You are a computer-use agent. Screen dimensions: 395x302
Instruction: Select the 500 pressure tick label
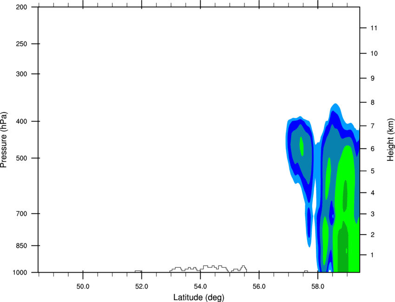[x=21, y=158]
